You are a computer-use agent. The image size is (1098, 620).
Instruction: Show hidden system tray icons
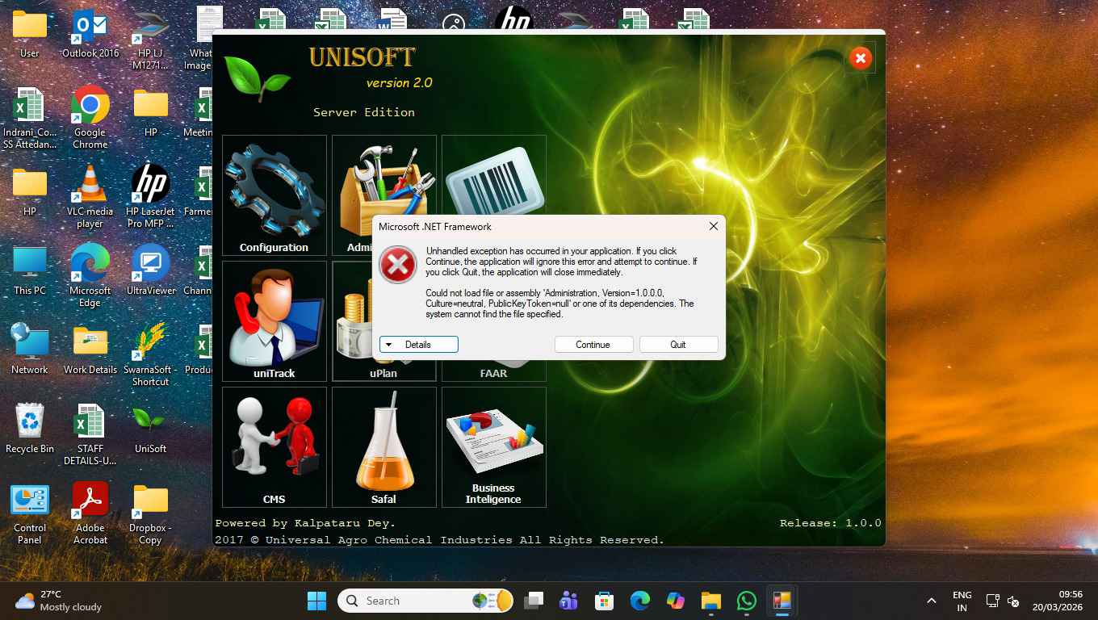click(931, 601)
